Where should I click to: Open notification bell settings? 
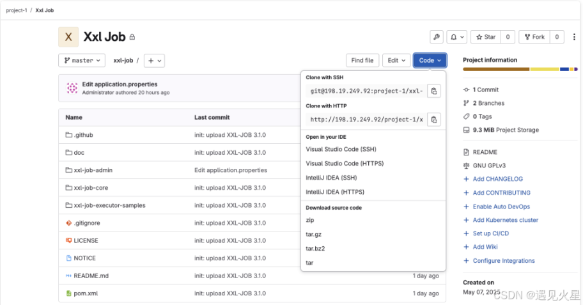(x=457, y=37)
